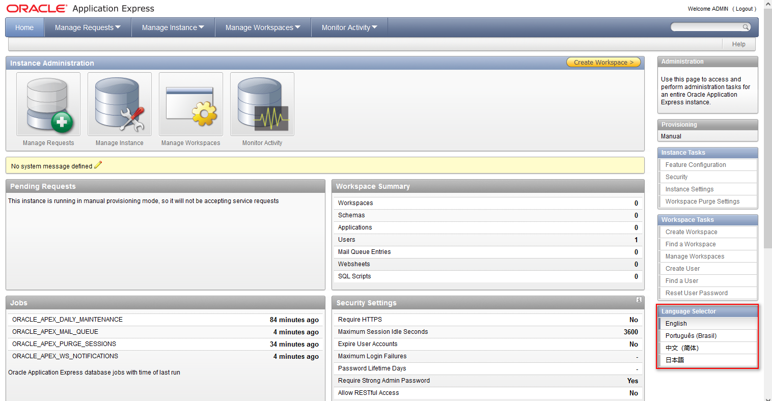Open the Manage Requests database icon
Image resolution: width=772 pixels, height=401 pixels.
(x=48, y=104)
